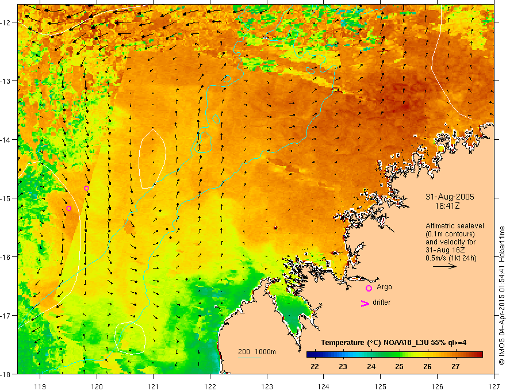Click the date text 31-Aug-2005
This screenshot has width=506, height=391.
click(x=450, y=197)
